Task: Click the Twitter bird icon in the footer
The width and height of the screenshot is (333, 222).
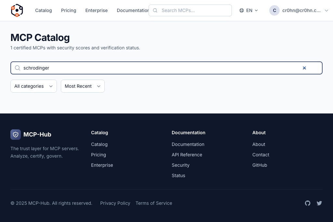Action: click(x=319, y=203)
